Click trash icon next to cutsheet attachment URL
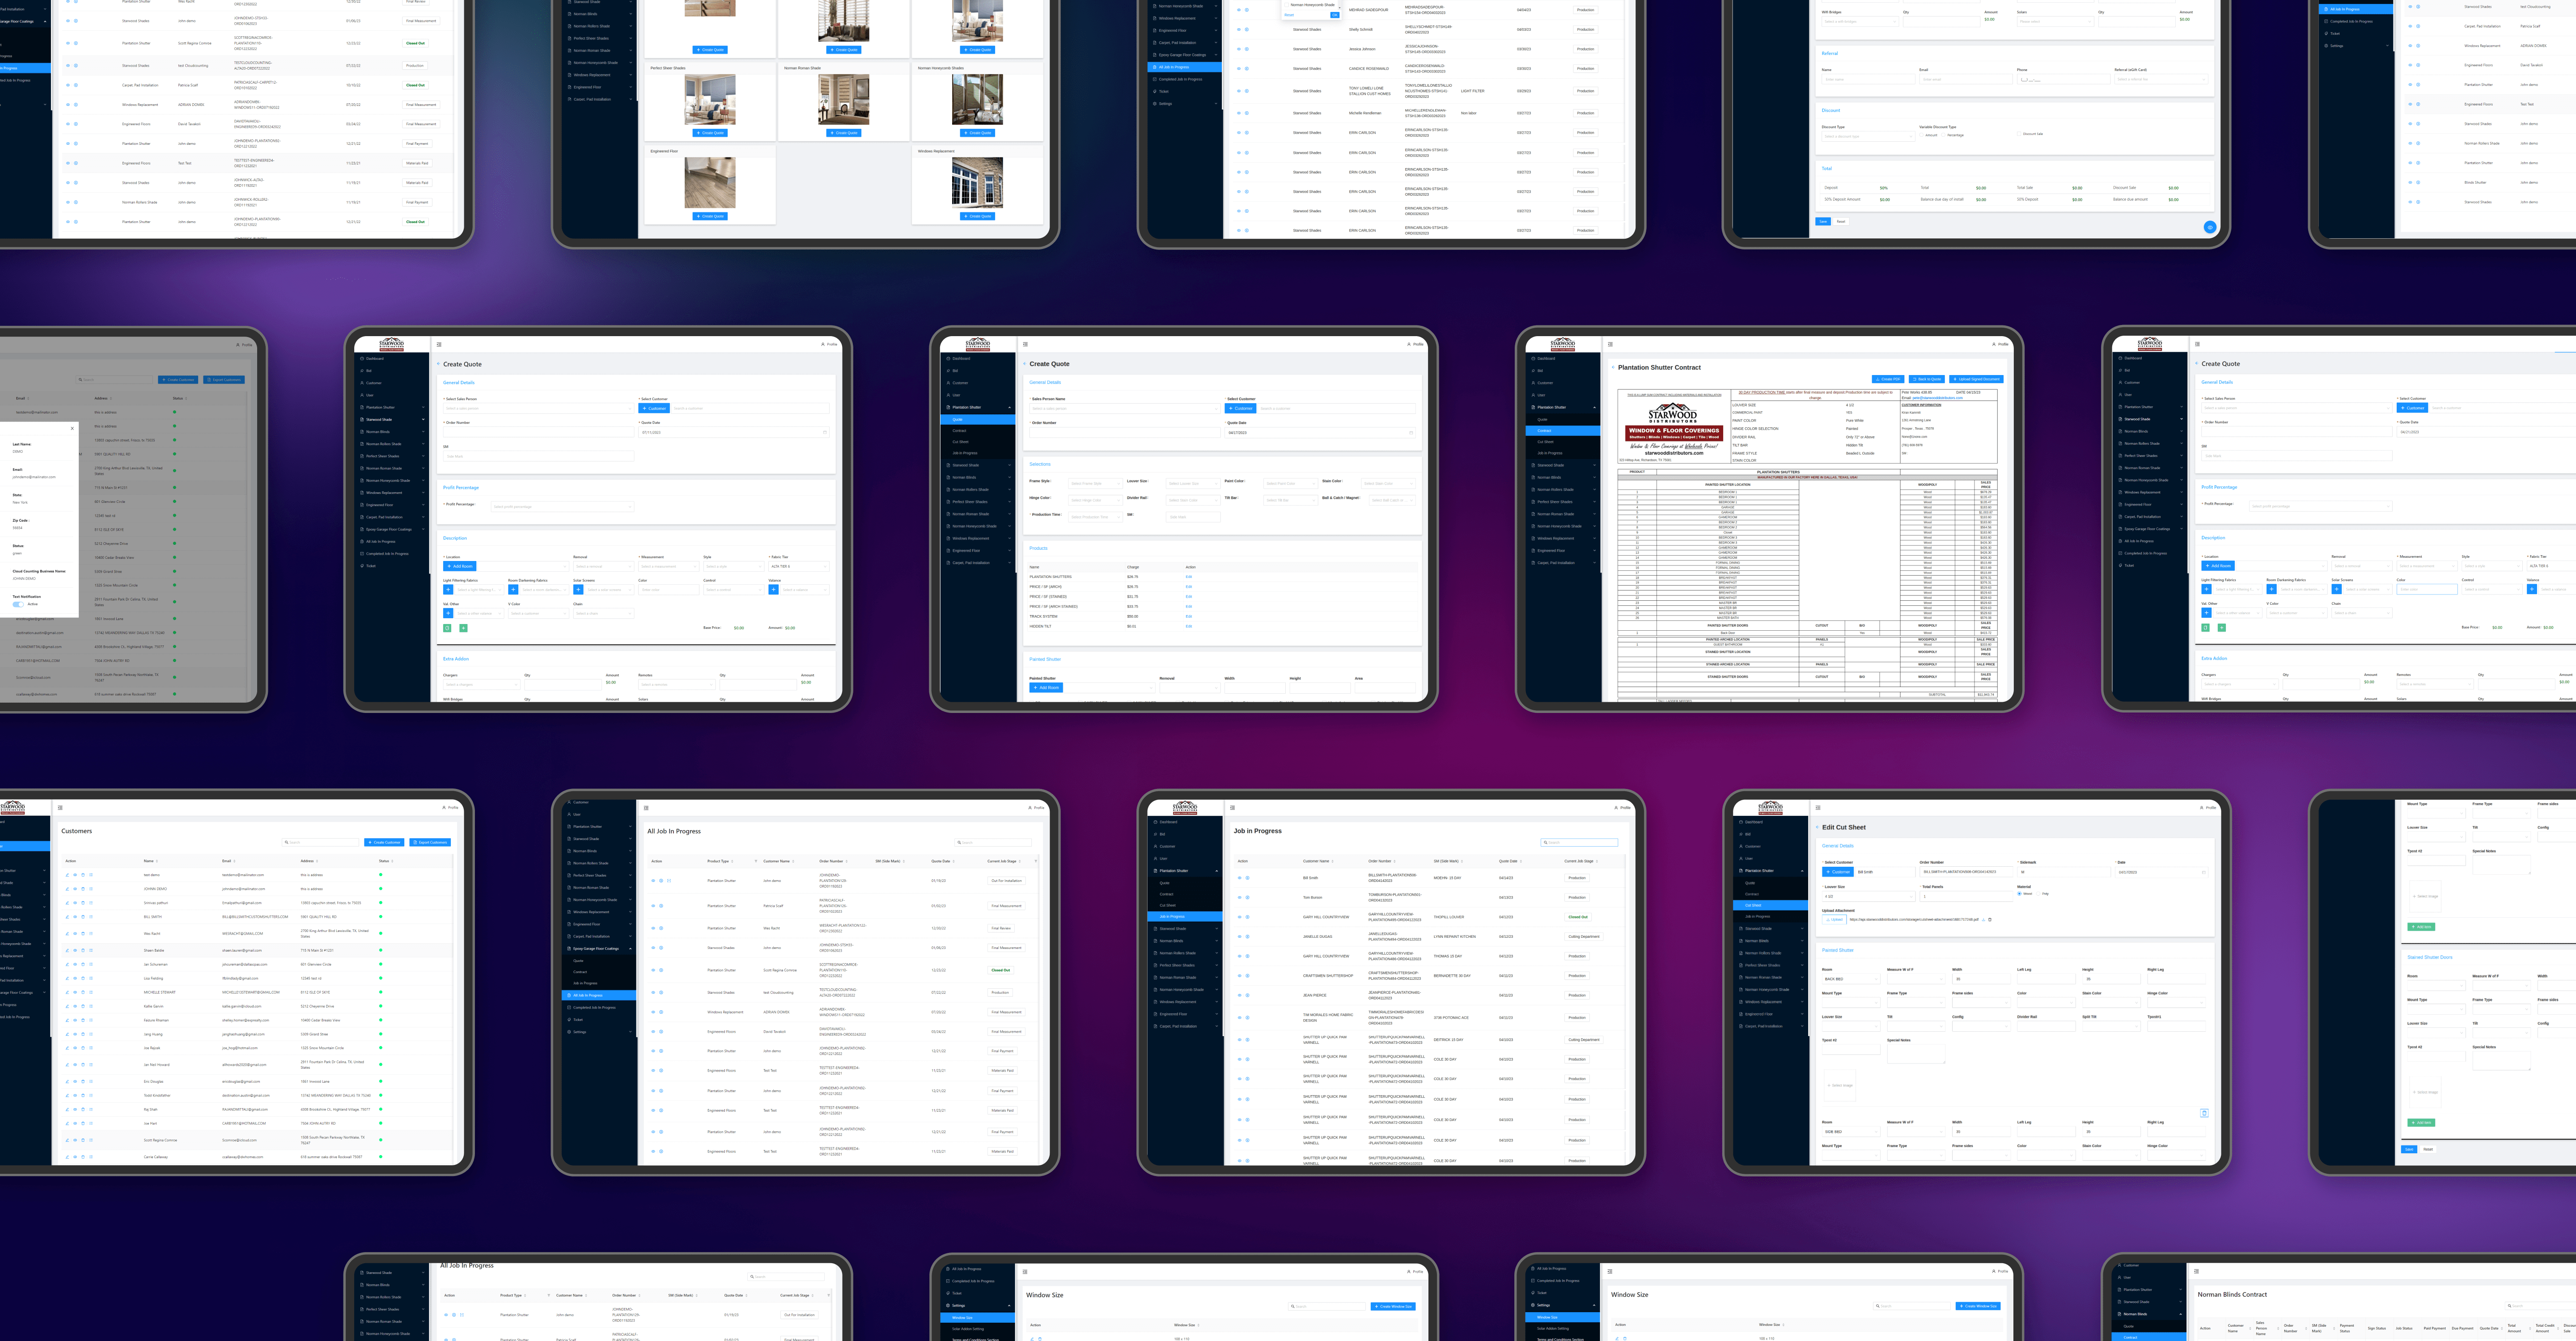This screenshot has height=1341, width=2576. 1990,919
